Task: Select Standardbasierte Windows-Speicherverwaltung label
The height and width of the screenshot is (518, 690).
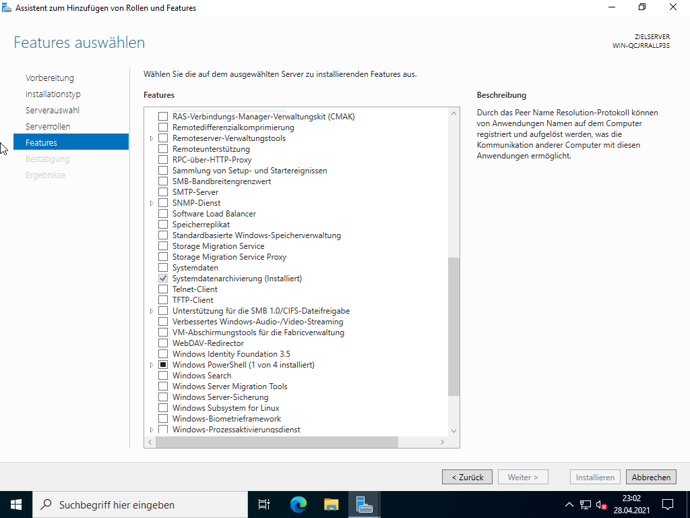Action: 257,235
